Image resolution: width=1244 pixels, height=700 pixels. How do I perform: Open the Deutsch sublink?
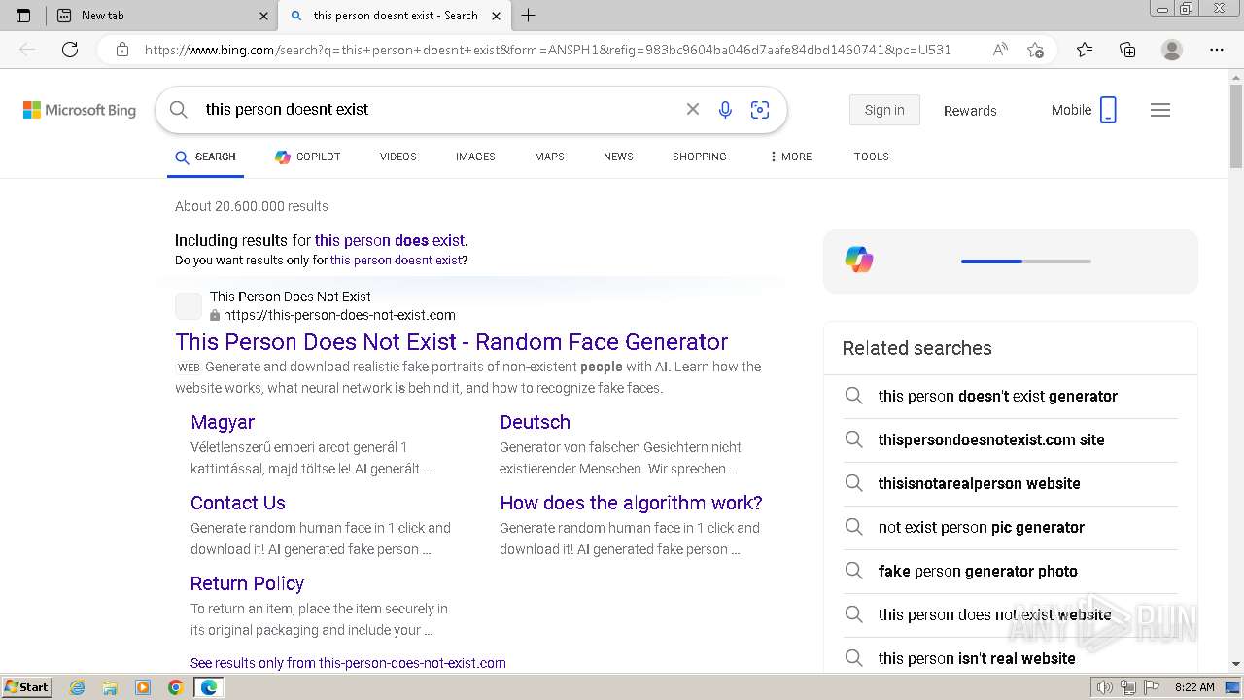point(535,422)
